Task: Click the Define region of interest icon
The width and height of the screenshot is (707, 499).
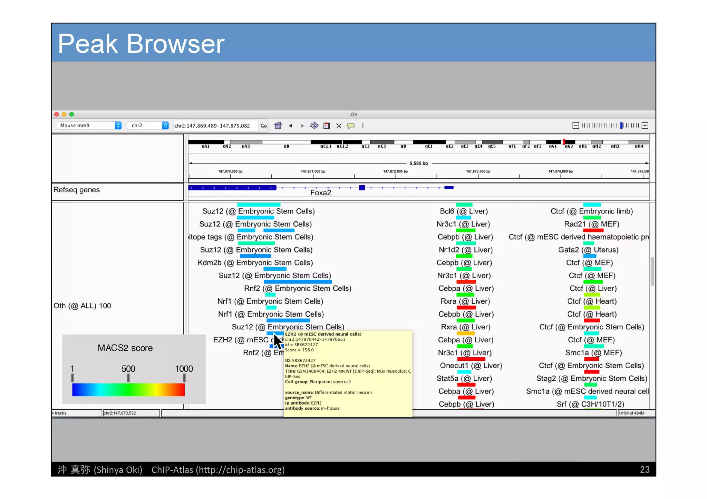Action: (327, 126)
